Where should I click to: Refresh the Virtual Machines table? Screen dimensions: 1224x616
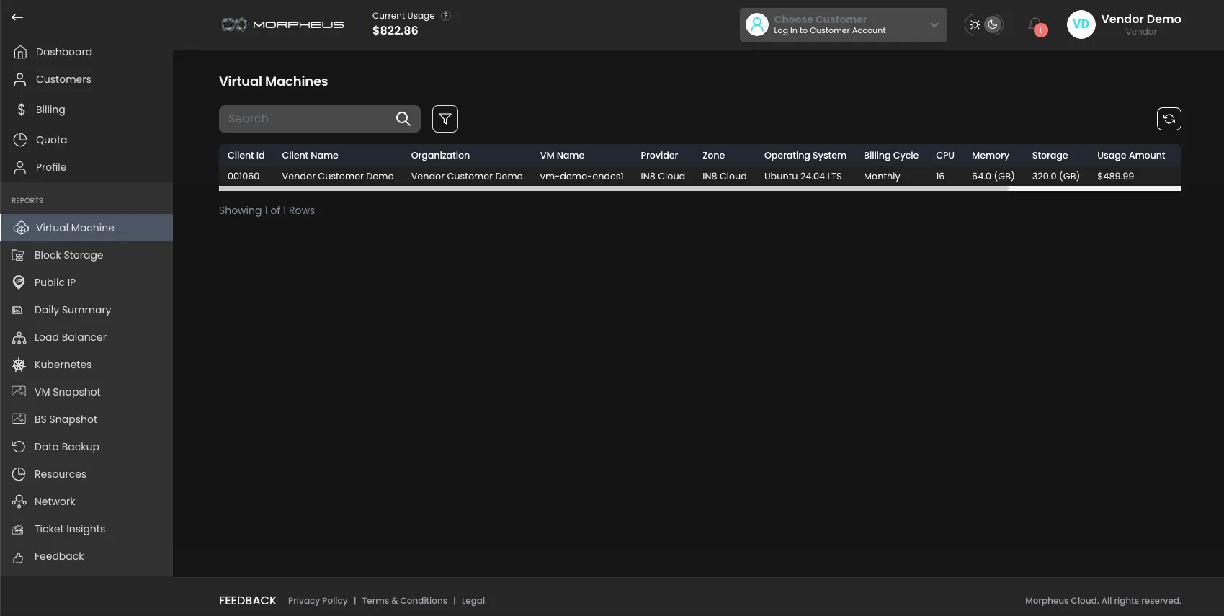[x=1169, y=119]
